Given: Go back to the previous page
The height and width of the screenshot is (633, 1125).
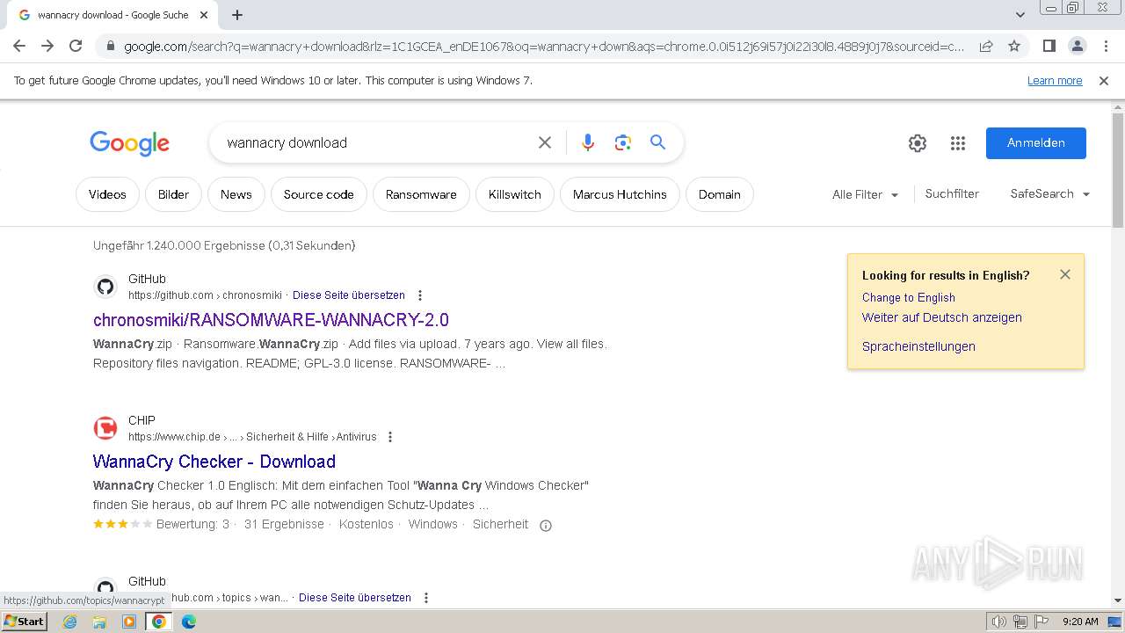Looking at the screenshot, I should (x=19, y=46).
